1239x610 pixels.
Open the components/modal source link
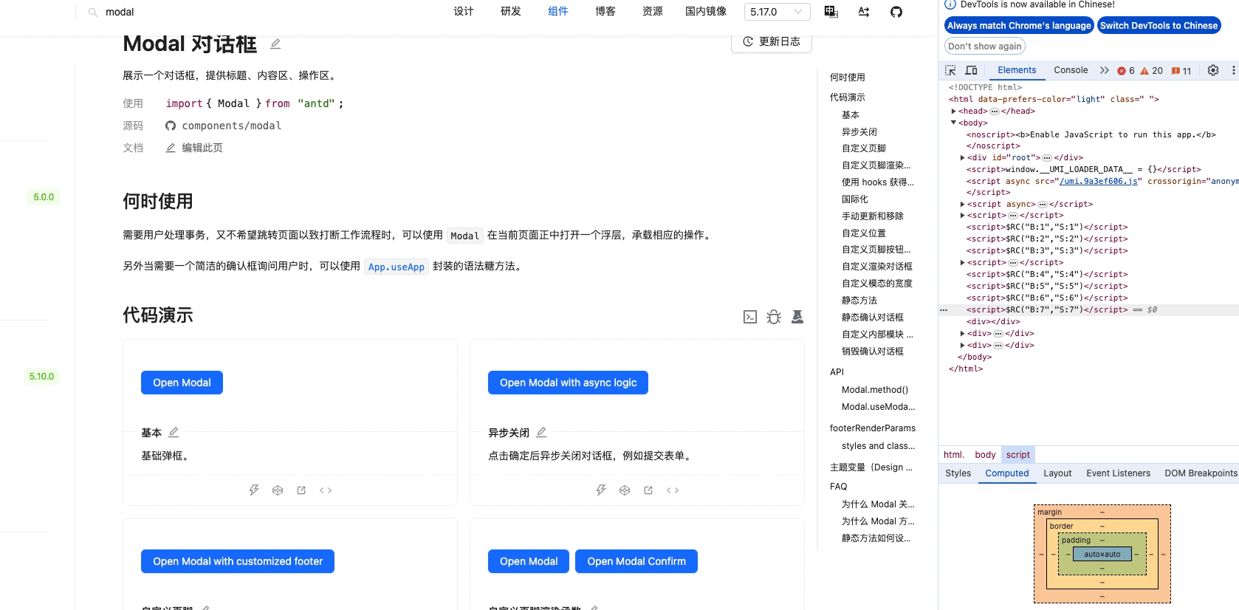tap(231, 126)
